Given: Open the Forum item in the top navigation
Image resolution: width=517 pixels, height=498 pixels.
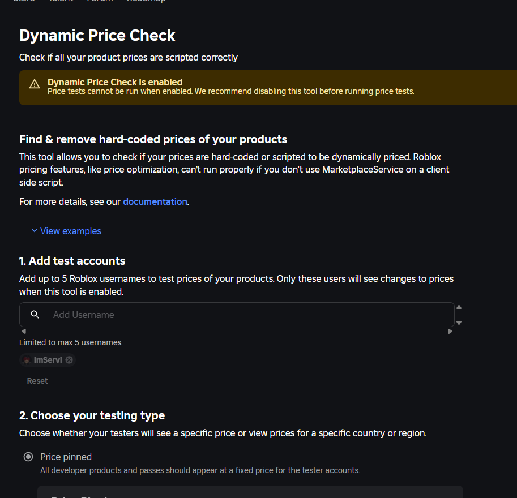Looking at the screenshot, I should pyautogui.click(x=100, y=2).
